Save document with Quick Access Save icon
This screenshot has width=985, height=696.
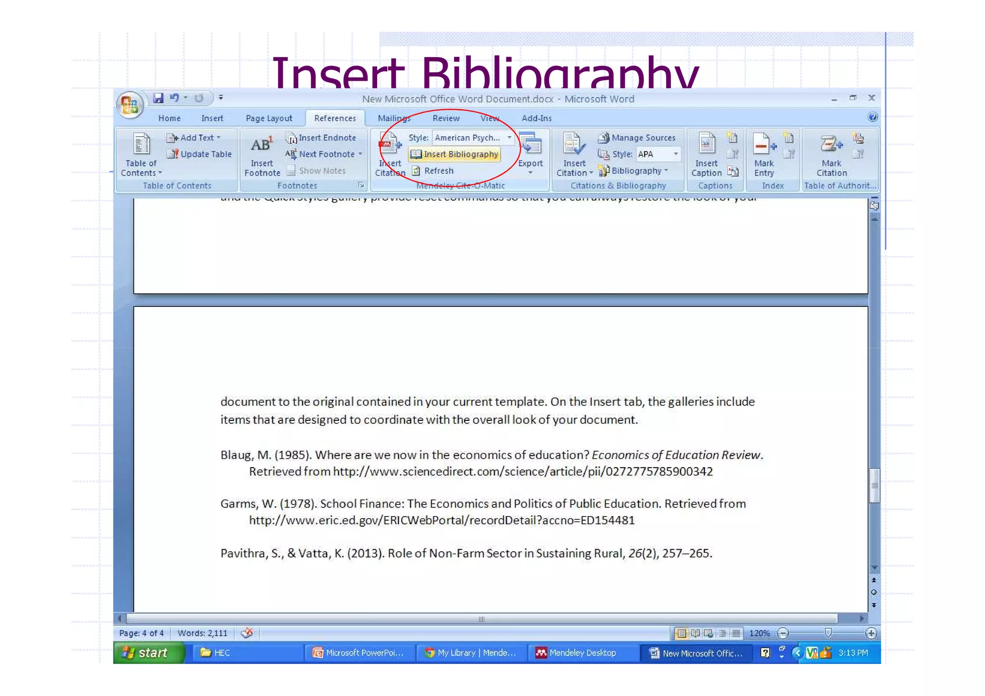tap(158, 98)
